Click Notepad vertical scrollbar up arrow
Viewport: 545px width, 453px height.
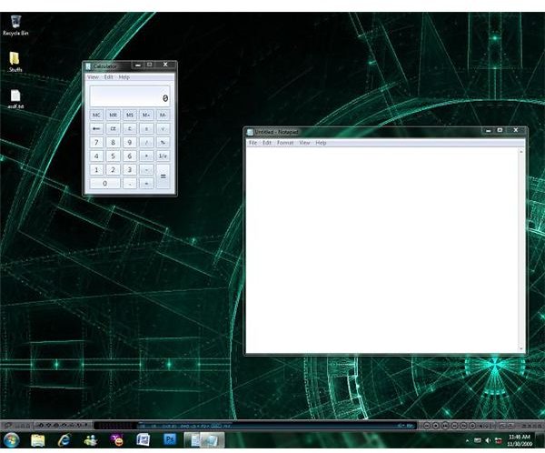point(521,152)
